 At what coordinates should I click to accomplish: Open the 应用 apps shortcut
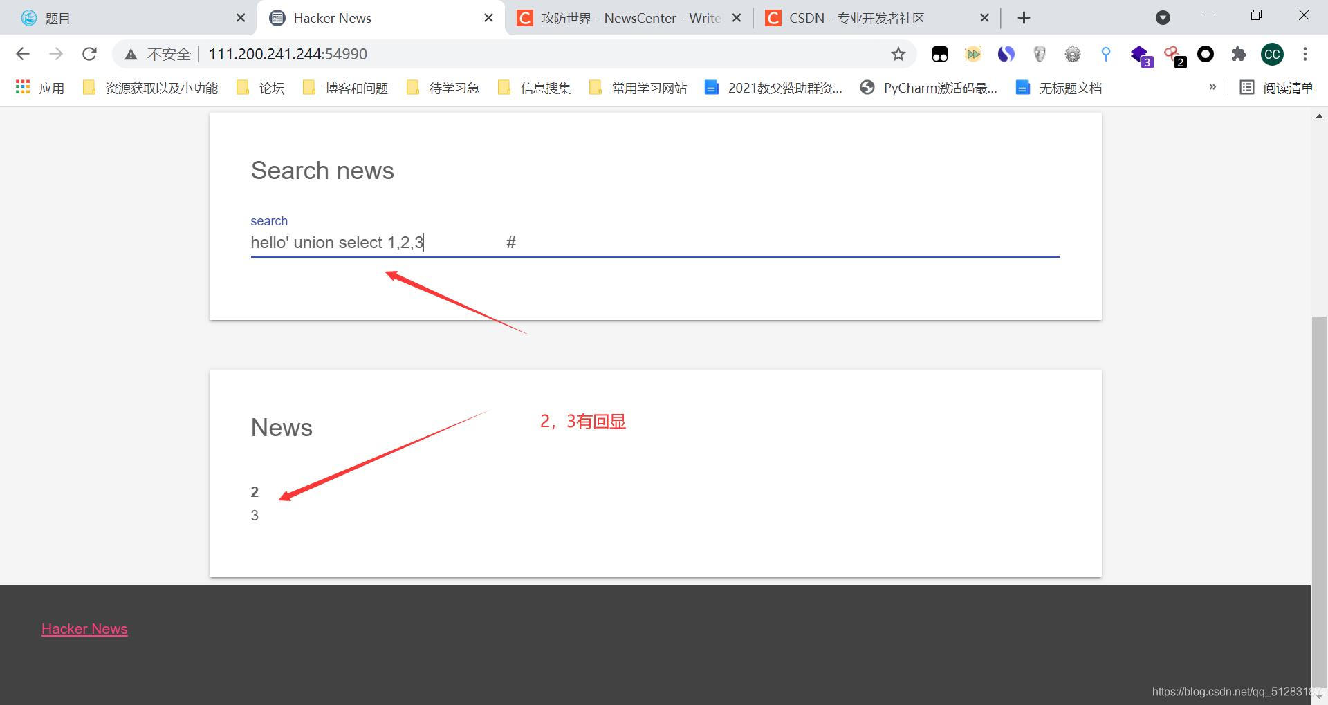pyautogui.click(x=40, y=88)
